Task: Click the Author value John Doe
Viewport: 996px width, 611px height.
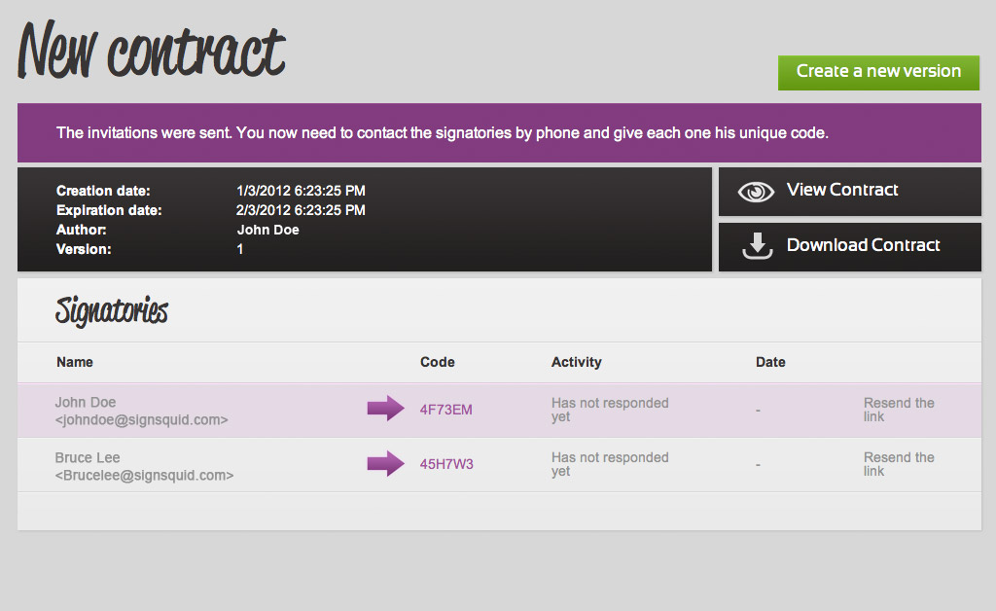Action: click(x=267, y=230)
